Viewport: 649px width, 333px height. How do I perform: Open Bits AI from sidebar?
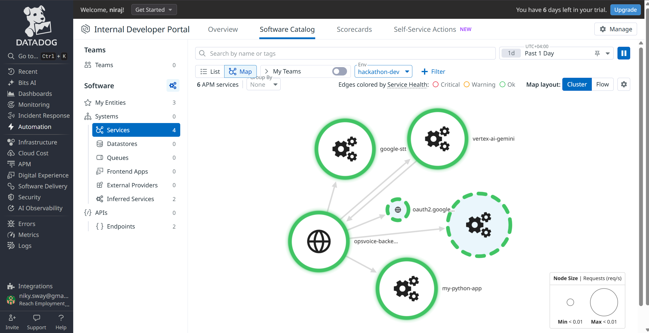tap(27, 83)
